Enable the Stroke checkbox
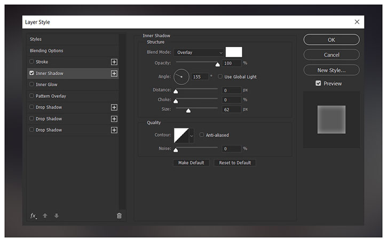The image size is (387, 242). (31, 61)
